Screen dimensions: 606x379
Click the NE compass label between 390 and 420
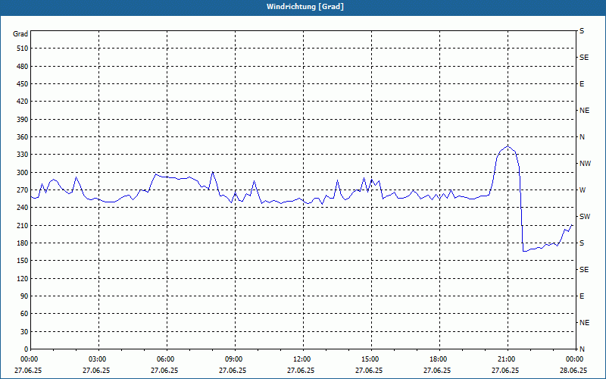pos(584,111)
